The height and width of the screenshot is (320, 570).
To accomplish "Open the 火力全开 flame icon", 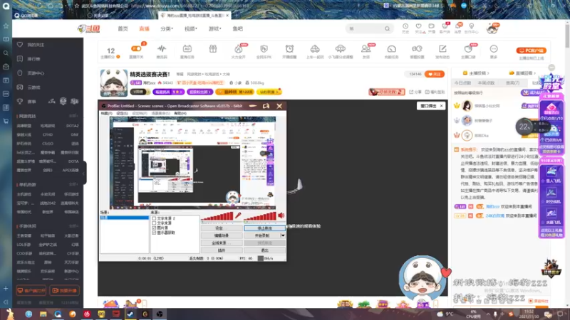I will [238, 49].
